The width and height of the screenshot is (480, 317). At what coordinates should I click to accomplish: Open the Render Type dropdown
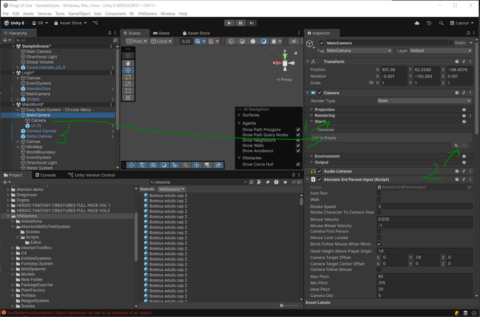point(424,101)
